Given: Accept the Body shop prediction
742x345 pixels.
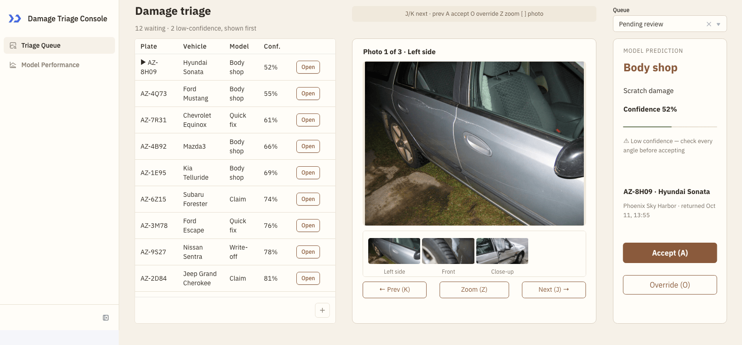Looking at the screenshot, I should (x=670, y=253).
